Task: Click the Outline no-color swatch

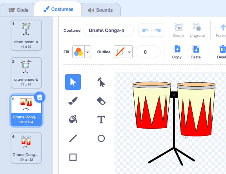Action: click(120, 52)
